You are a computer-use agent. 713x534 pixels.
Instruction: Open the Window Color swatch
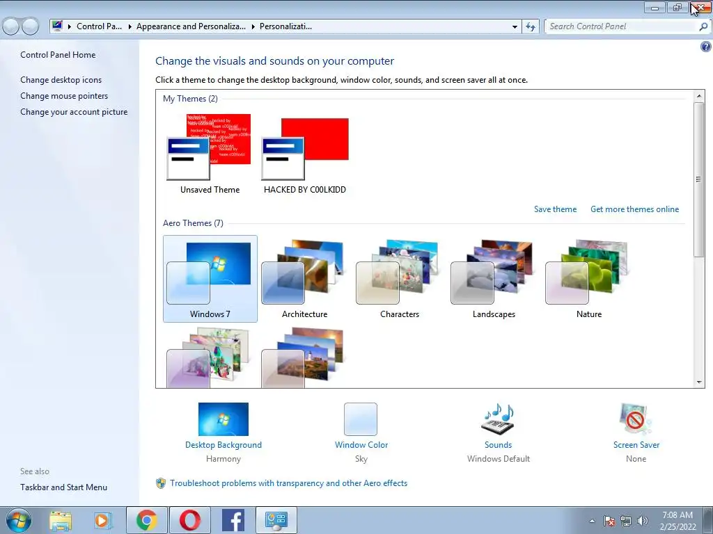pos(361,419)
